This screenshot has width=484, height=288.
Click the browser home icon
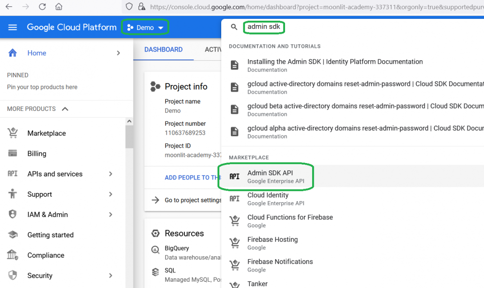[x=59, y=7]
